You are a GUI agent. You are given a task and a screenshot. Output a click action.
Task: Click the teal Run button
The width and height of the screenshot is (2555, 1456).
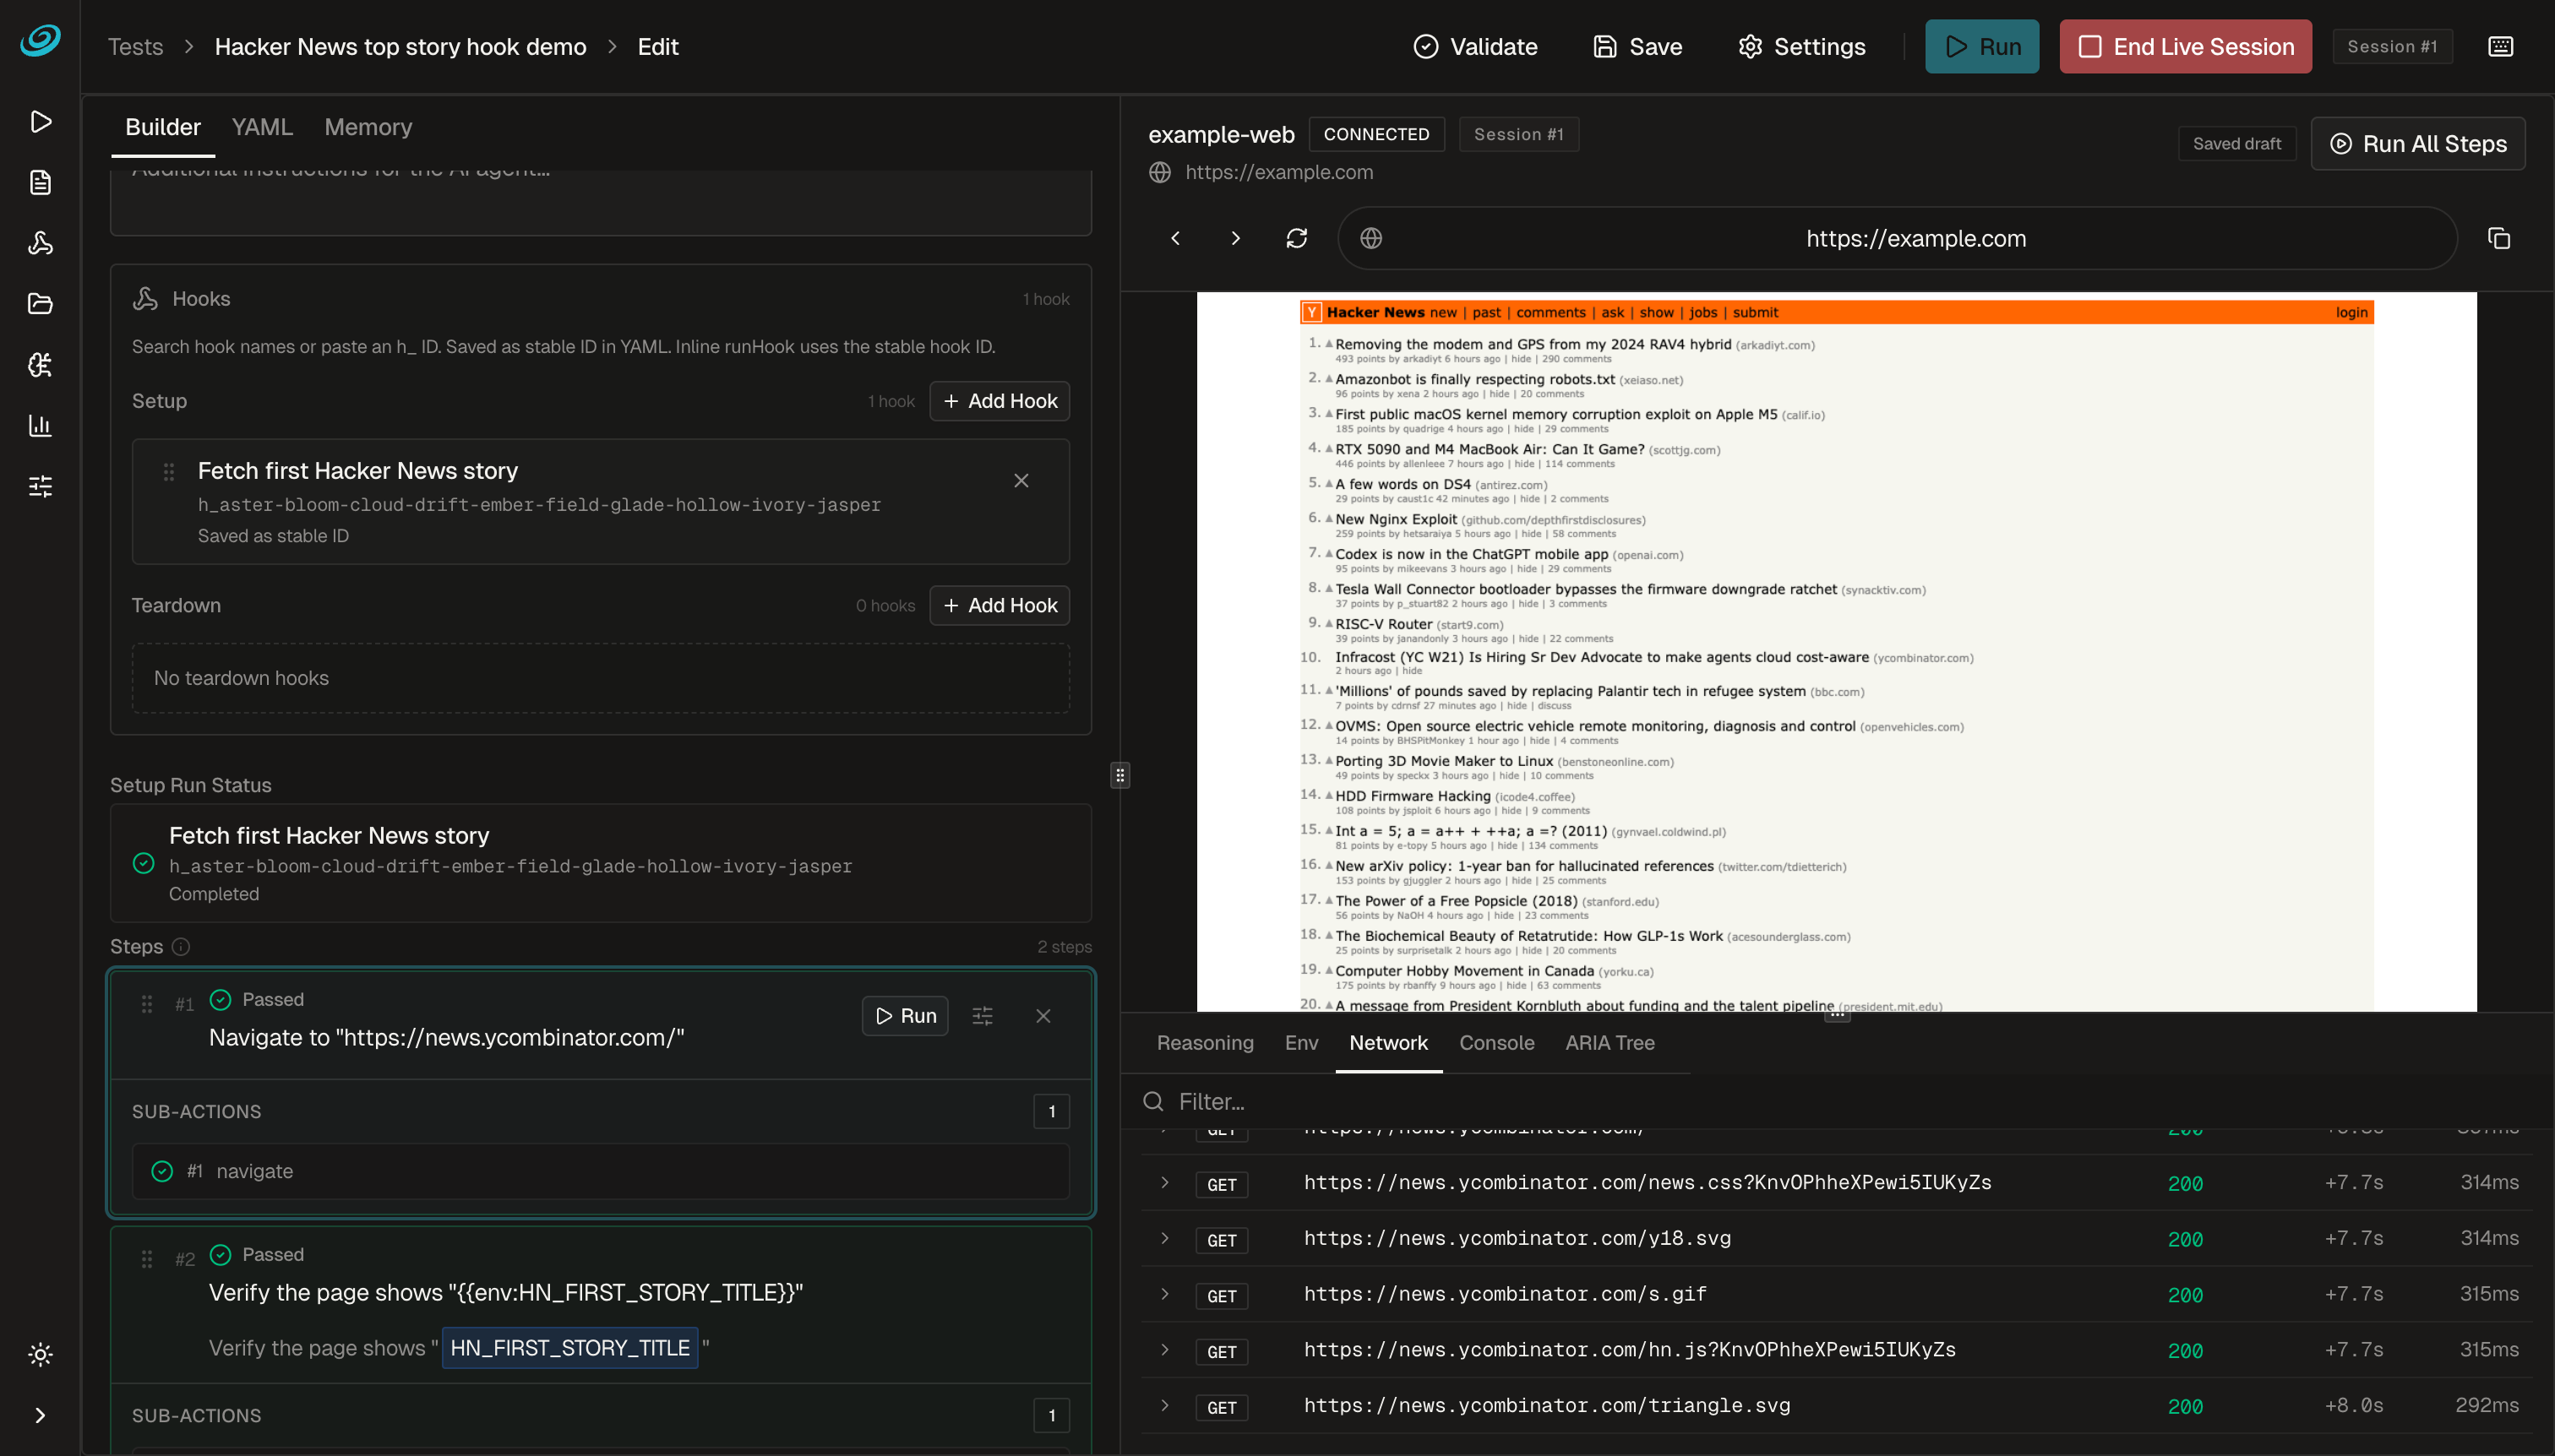coord(1982,47)
